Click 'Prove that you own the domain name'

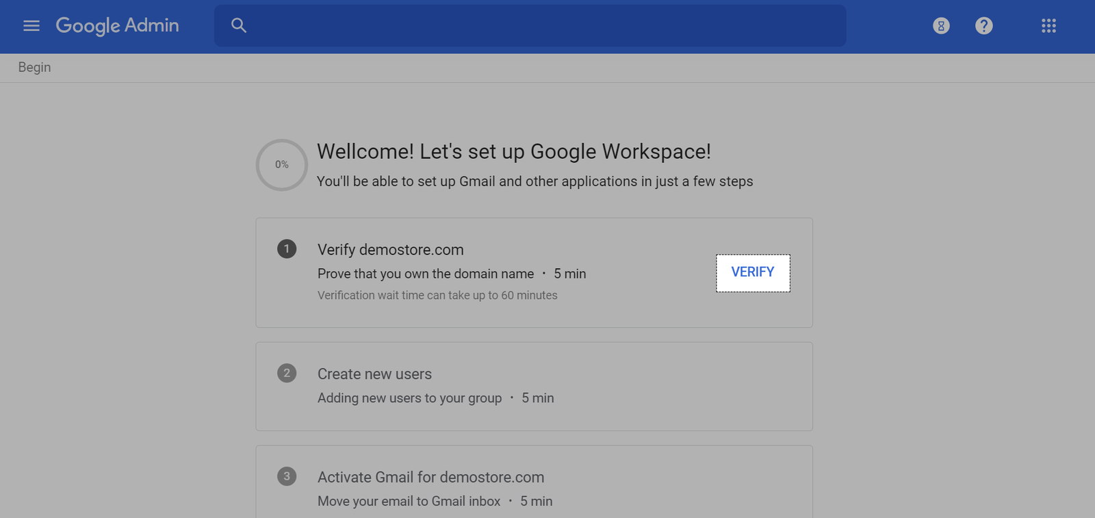pos(426,274)
